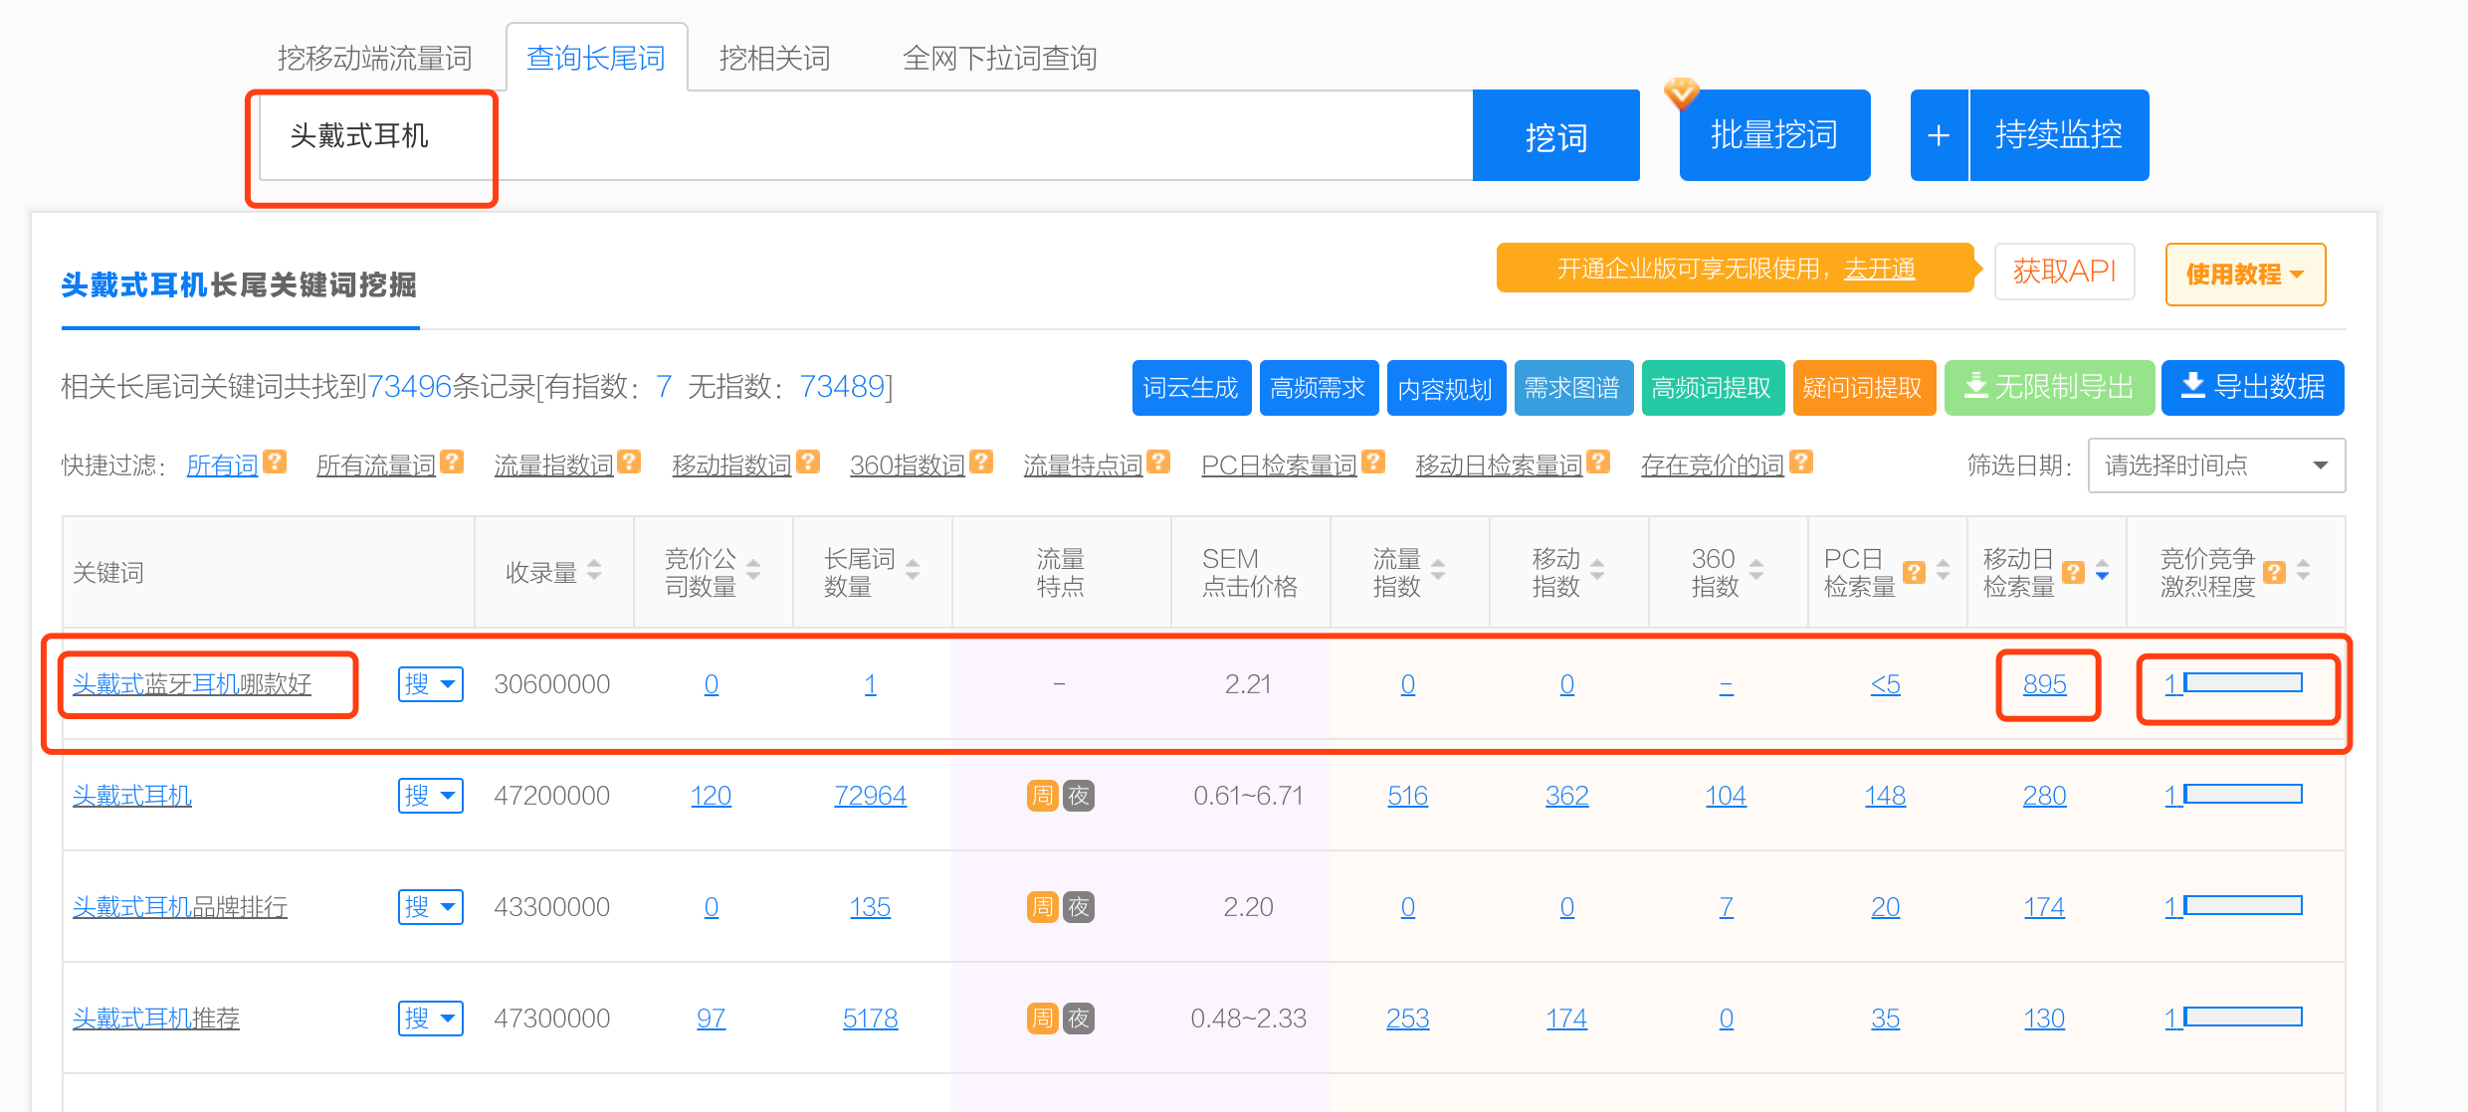The image size is (2468, 1112).
Task: Click the 获取API button
Action: click(x=2065, y=271)
